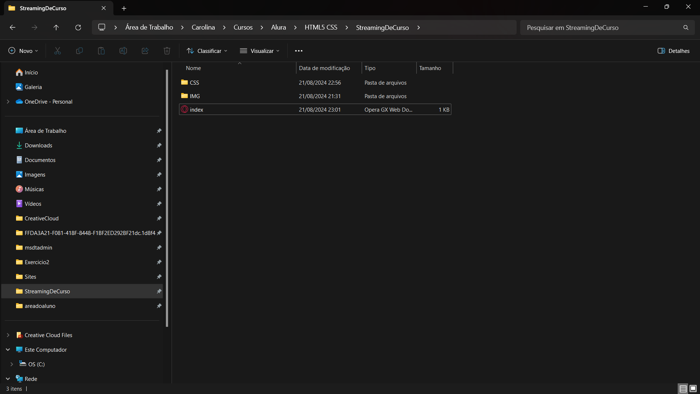
Task: Click the computer icon in address bar
Action: pyautogui.click(x=102, y=27)
